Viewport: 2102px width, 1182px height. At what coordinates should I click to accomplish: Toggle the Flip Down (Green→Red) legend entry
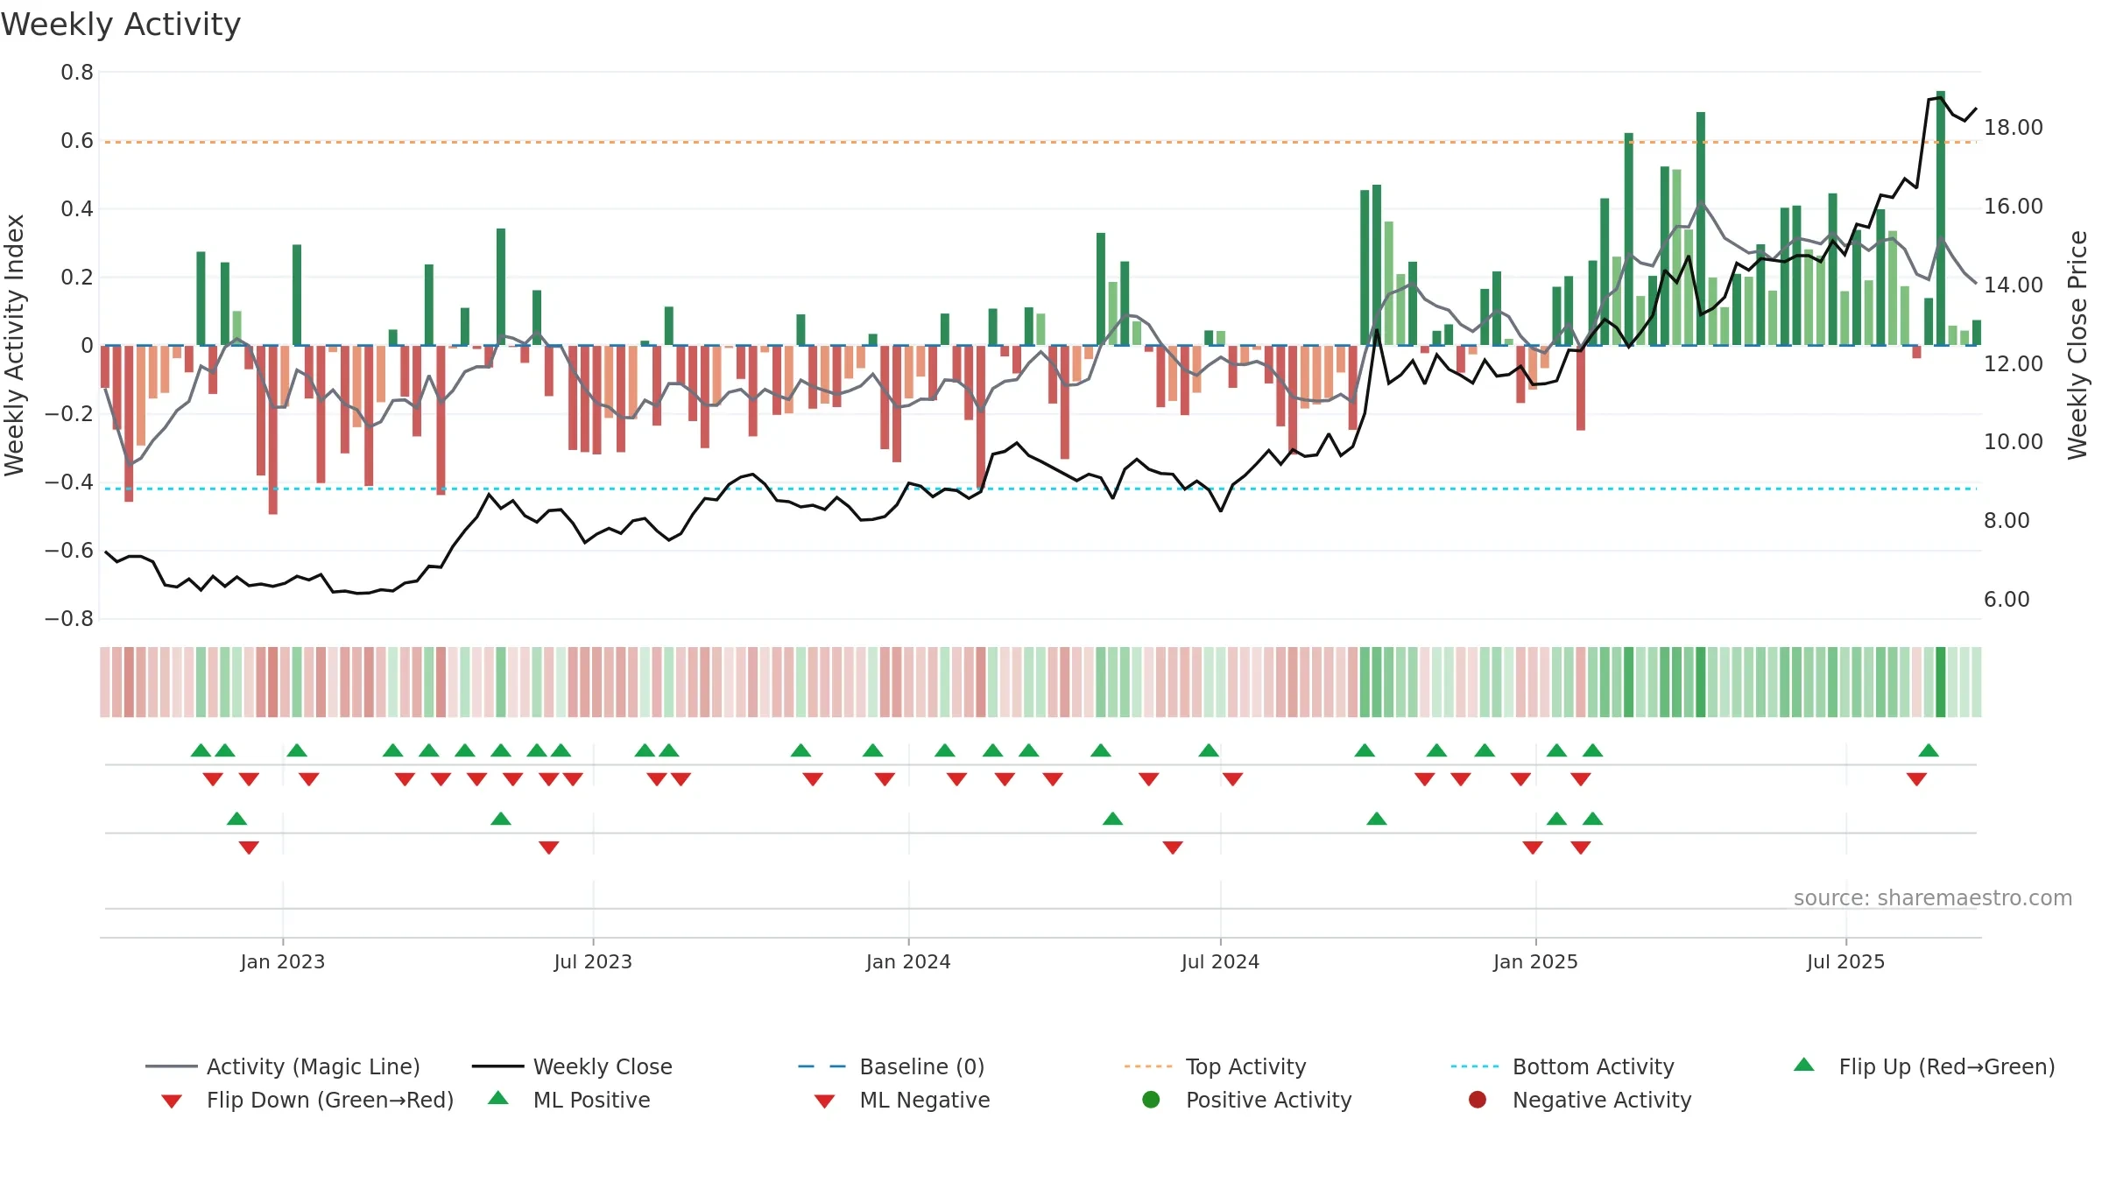[x=307, y=1100]
